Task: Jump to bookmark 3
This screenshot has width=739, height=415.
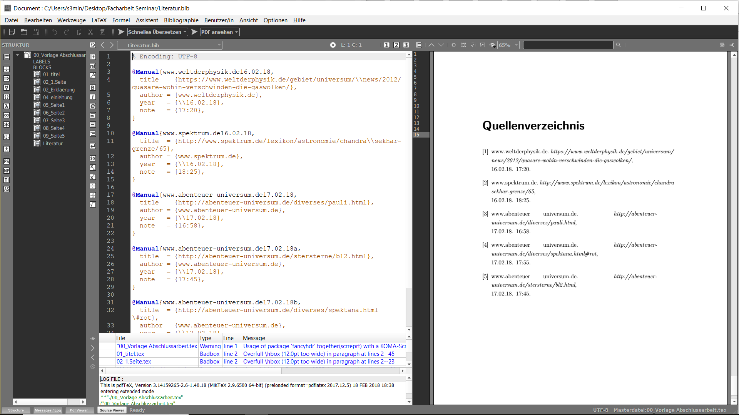Action: click(x=406, y=45)
